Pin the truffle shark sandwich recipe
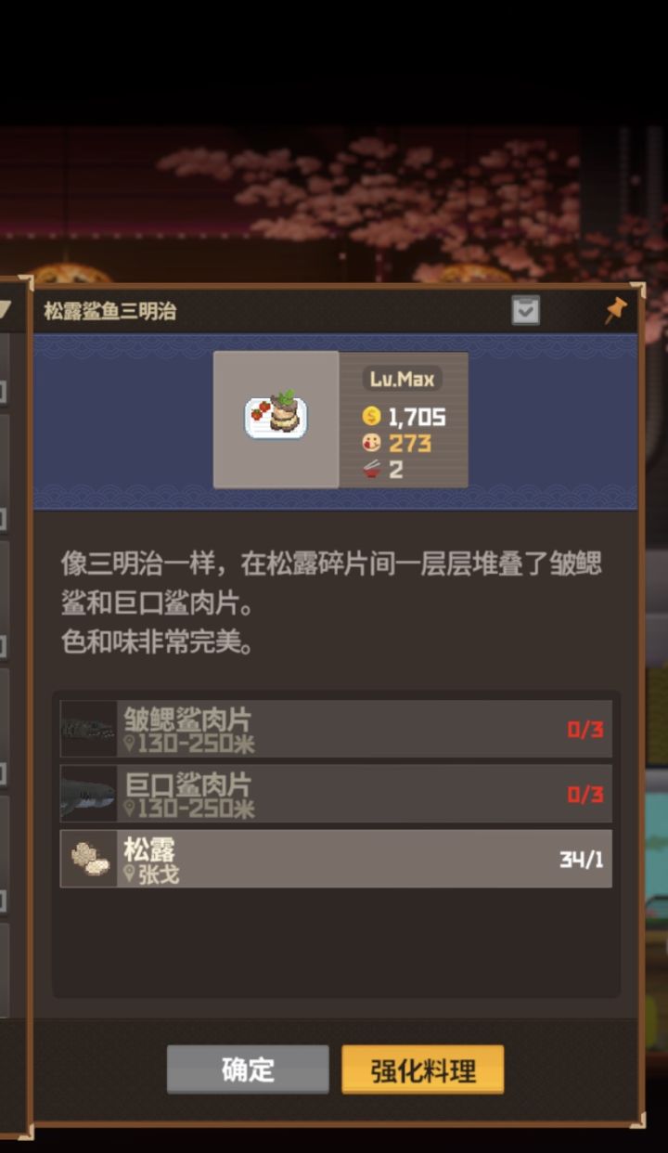Image resolution: width=668 pixels, height=1153 pixels. [615, 310]
